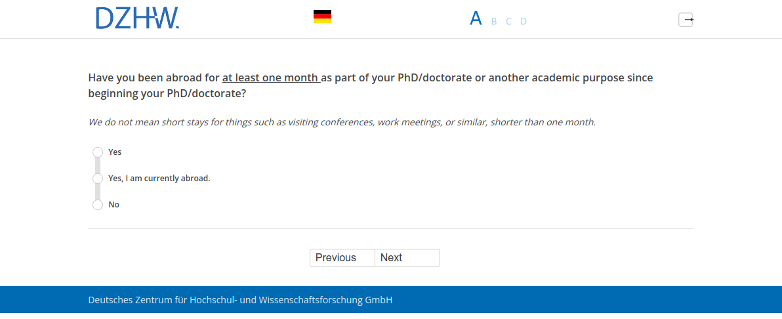Choose the 'D' font size option
The width and height of the screenshot is (782, 319).
[524, 21]
